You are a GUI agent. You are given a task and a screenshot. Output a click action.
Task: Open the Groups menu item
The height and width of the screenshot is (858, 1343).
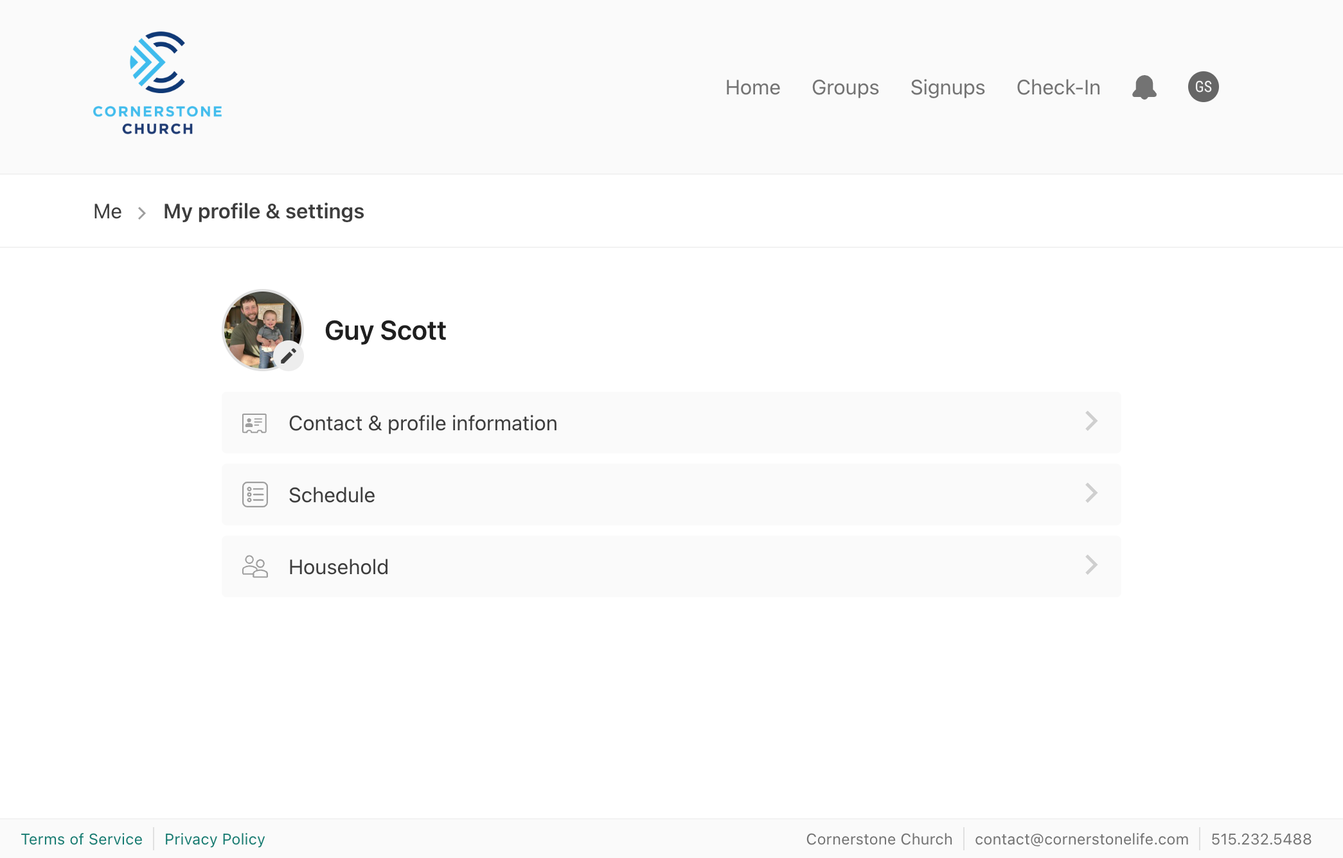pos(845,87)
